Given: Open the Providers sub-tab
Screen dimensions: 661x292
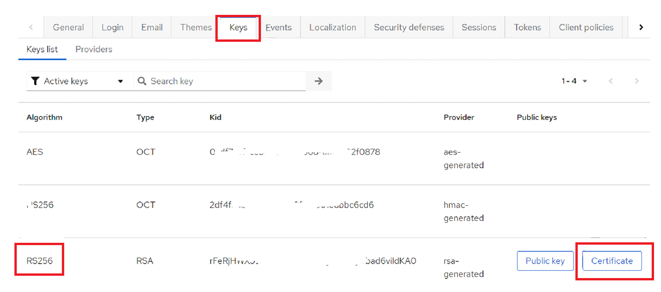Looking at the screenshot, I should click(x=93, y=49).
